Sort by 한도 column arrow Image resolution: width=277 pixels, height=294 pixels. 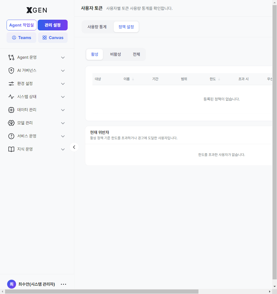point(219,79)
